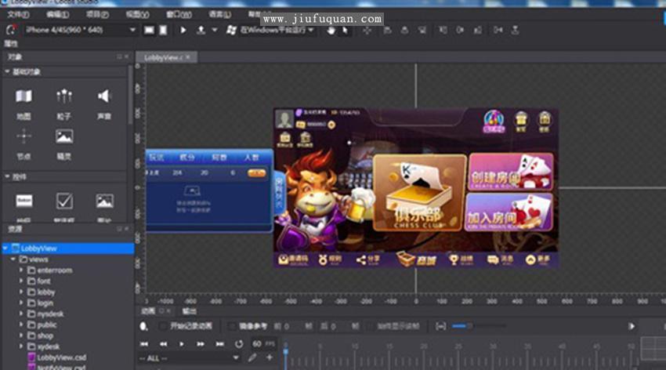The width and height of the screenshot is (666, 370).
Task: Jump to first frame in timeline
Action: (144, 343)
